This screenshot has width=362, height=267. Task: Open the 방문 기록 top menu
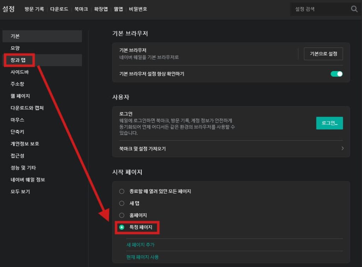click(x=34, y=9)
